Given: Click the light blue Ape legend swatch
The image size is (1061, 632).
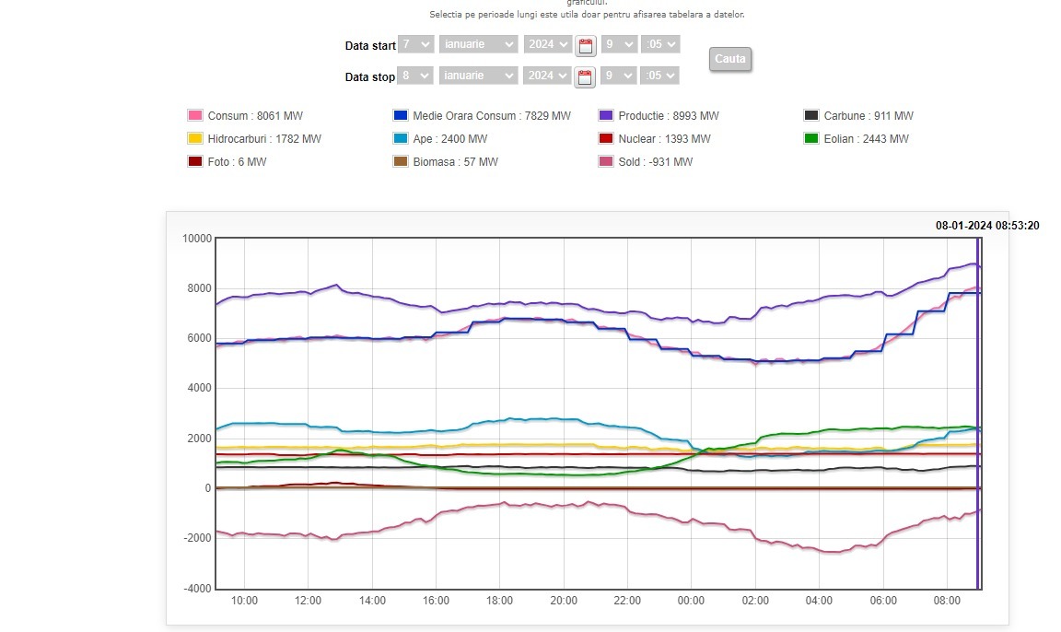Looking at the screenshot, I should click(401, 139).
